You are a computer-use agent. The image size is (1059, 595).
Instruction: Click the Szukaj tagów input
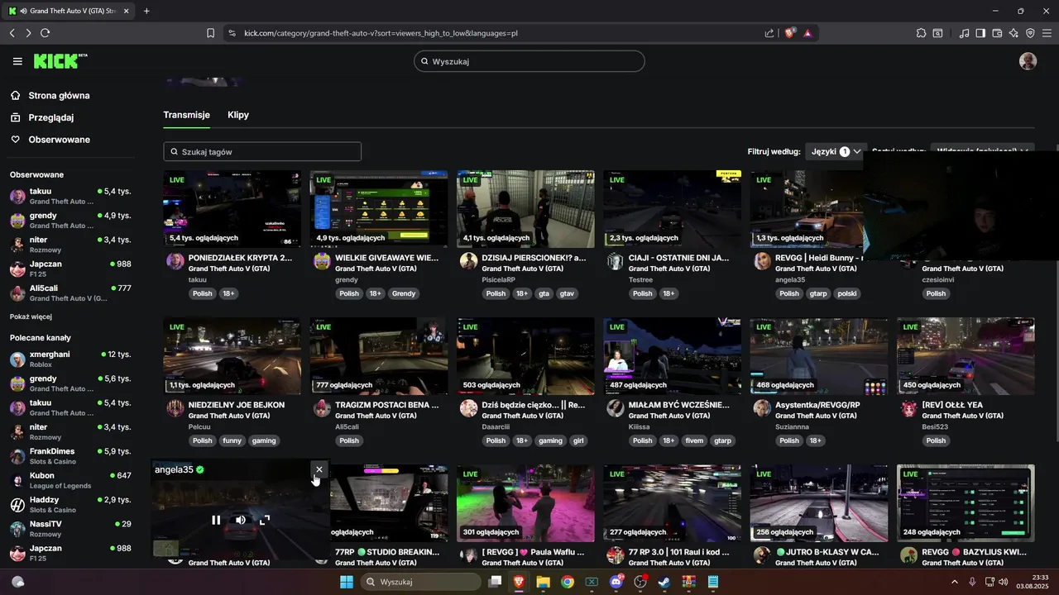[x=262, y=151]
